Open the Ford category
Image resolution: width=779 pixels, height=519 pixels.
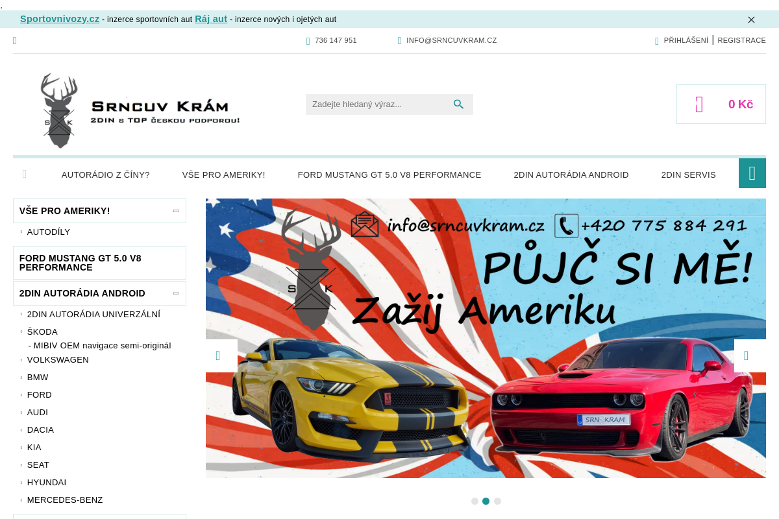pos(40,395)
